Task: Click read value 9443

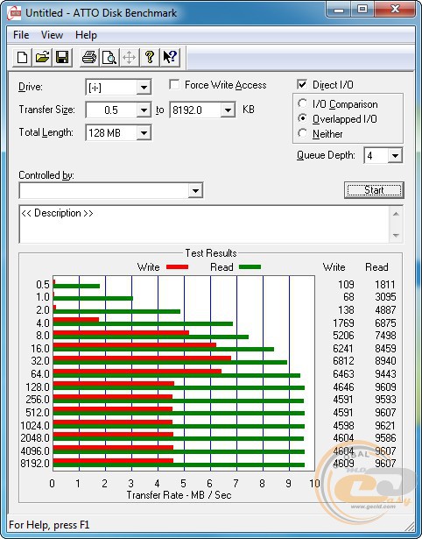Action: pos(385,373)
